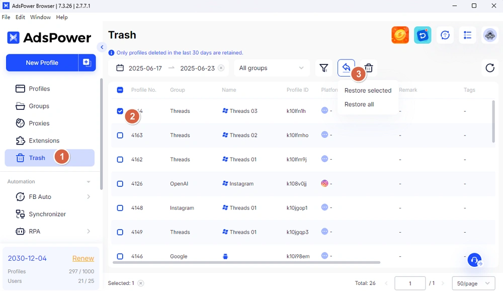
Task: Open the task list icon
Action: tap(467, 35)
